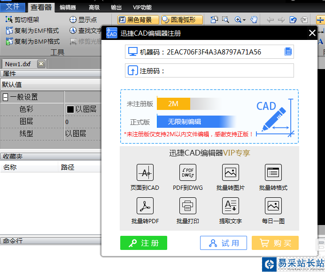Click the 色彩 black color swatch
The image size is (325, 272).
tap(70, 109)
